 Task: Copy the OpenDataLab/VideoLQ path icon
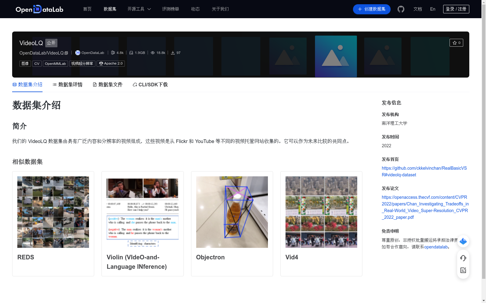coord(66,53)
